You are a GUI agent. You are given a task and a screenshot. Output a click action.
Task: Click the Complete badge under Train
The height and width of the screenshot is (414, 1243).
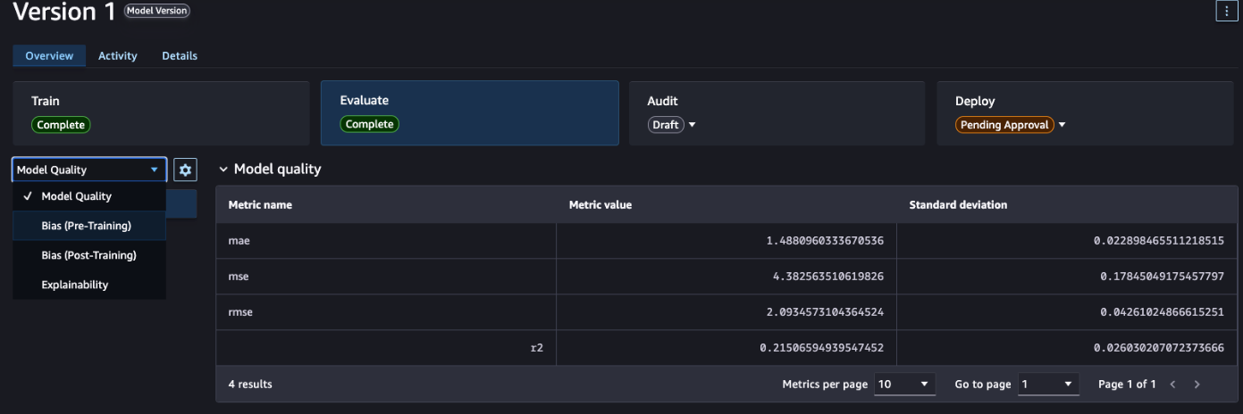pyautogui.click(x=61, y=125)
